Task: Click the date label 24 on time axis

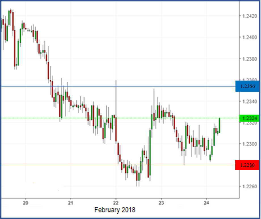Action: [207, 203]
